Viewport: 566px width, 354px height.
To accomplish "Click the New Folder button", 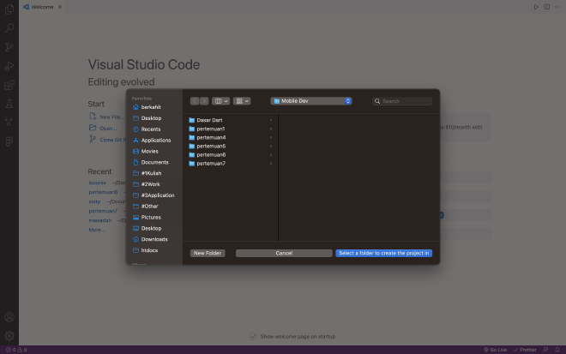I will click(x=208, y=253).
